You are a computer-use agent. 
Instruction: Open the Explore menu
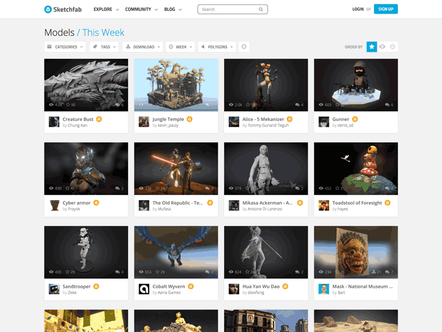pyautogui.click(x=106, y=10)
